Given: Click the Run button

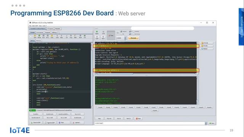Looking at the screenshot, I should 64,123.
